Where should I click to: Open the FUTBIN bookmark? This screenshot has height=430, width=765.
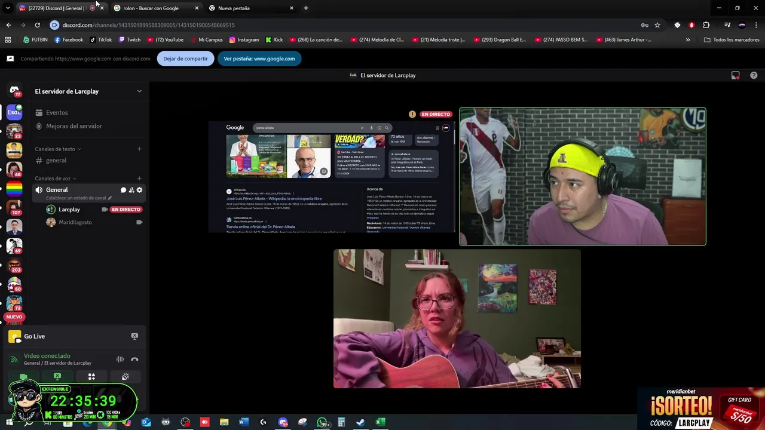pos(35,40)
